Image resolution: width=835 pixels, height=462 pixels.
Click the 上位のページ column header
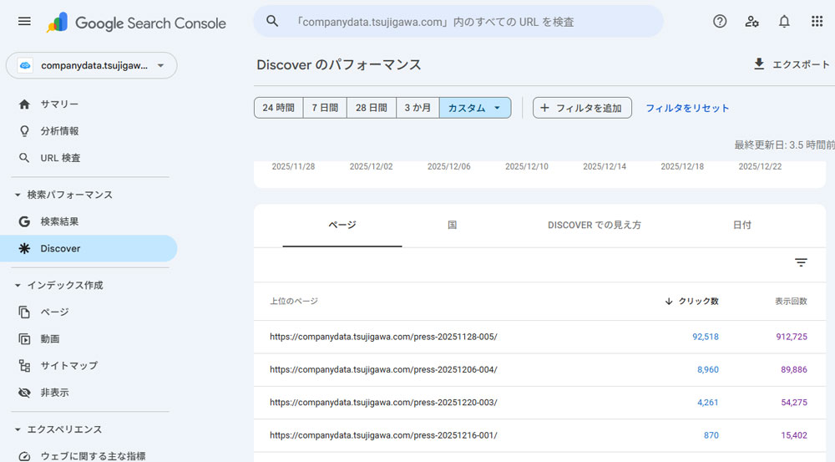[293, 301]
